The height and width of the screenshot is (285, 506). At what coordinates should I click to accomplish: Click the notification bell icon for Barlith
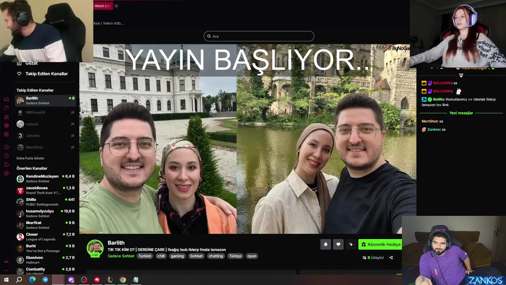(x=326, y=245)
